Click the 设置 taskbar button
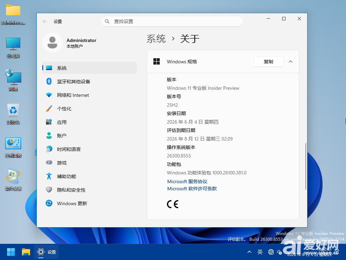This screenshot has width=346, height=260. 46,252
